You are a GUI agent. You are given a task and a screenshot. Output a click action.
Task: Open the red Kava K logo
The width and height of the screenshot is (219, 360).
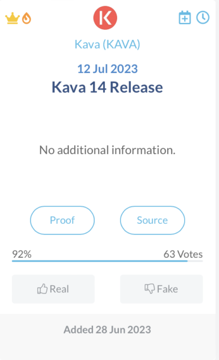click(x=105, y=17)
